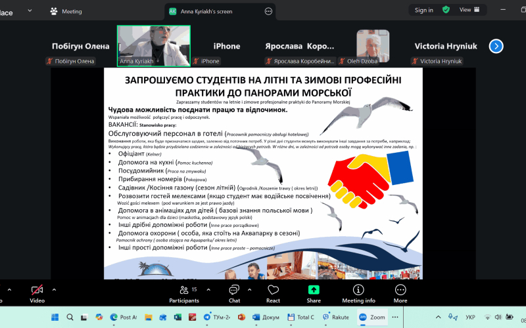Expand the Participants options caret
Image resolution: width=526 pixels, height=328 pixels.
204,289
